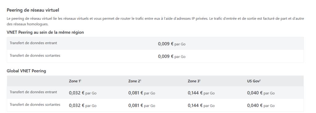Open the footnote superscript next to US Gov

coord(260,80)
